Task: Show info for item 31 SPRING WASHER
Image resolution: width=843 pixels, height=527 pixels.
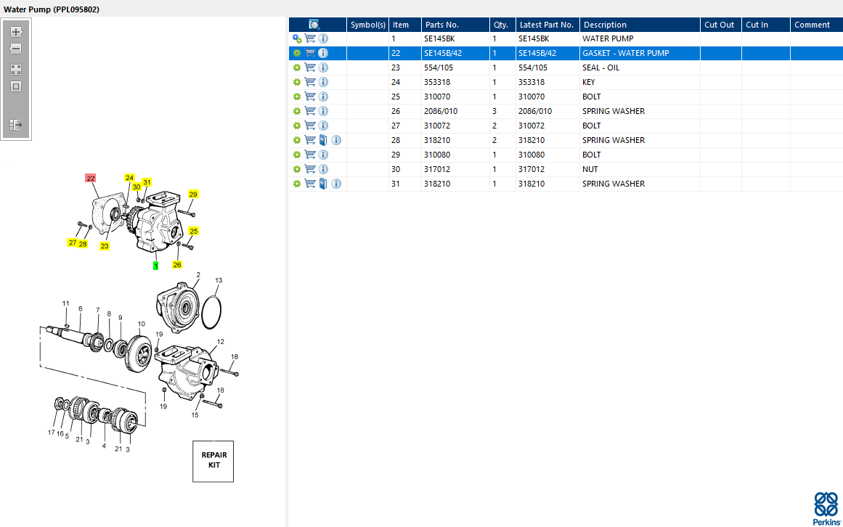Action: tap(336, 184)
